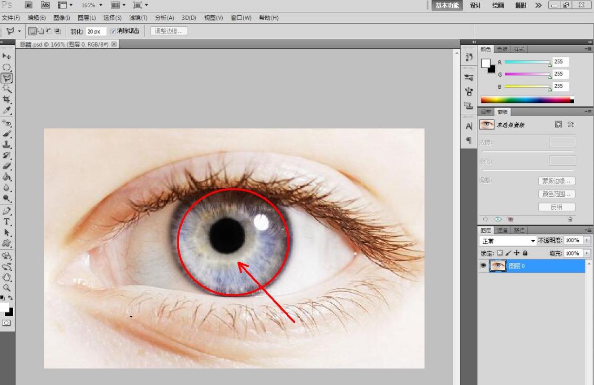Select the Magic Wand tool
Screen dimensions: 594x385
[6, 89]
